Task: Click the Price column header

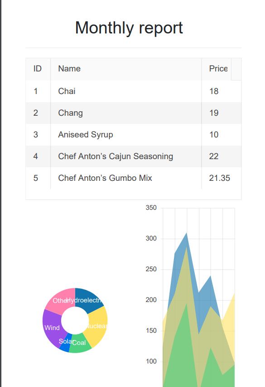Action: click(x=217, y=69)
